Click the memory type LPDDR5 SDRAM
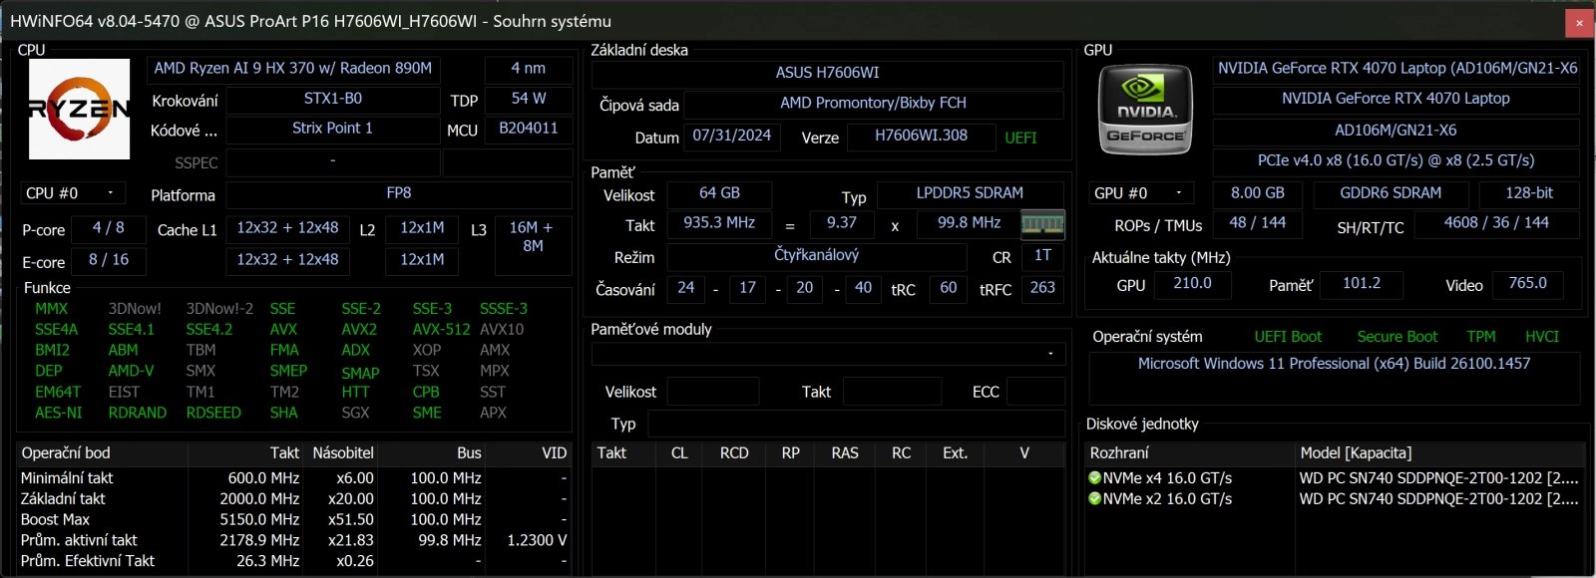Screen dimensions: 1596x578 [x=970, y=193]
